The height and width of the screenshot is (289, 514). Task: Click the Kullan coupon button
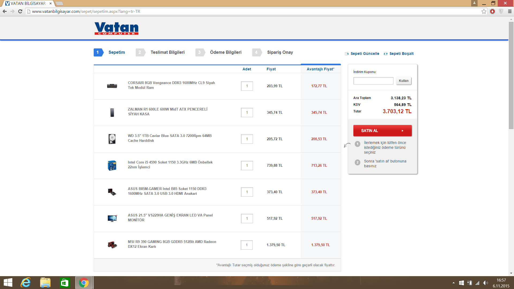[403, 81]
